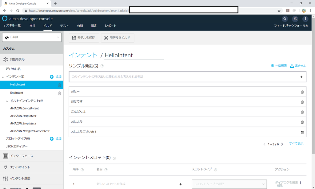This screenshot has height=189, width=315.
Task: Delete the おはようございます utterance
Action: [302, 132]
